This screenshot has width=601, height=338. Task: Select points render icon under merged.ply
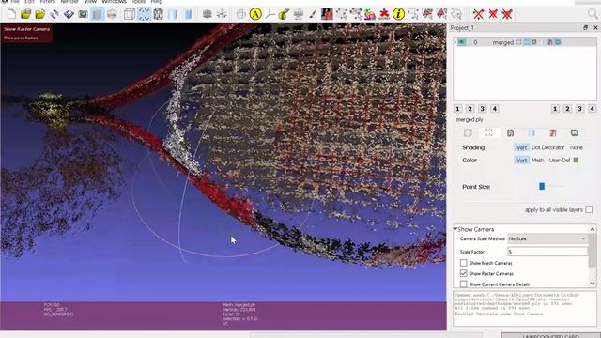click(489, 133)
